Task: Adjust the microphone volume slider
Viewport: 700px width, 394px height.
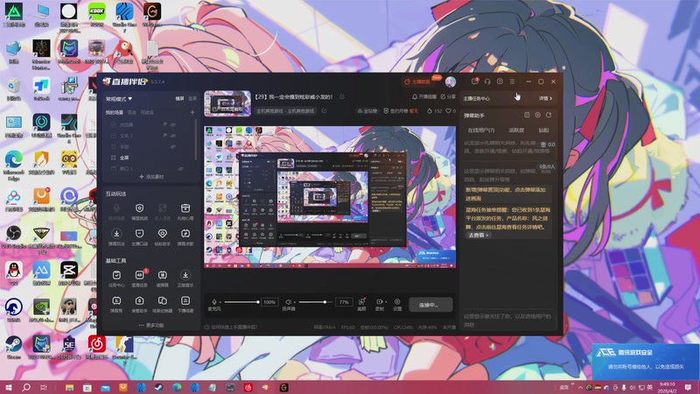Action: (241, 302)
